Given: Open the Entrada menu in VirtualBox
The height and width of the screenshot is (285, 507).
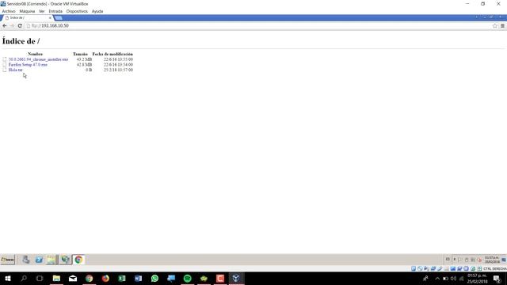Looking at the screenshot, I should tap(55, 11).
